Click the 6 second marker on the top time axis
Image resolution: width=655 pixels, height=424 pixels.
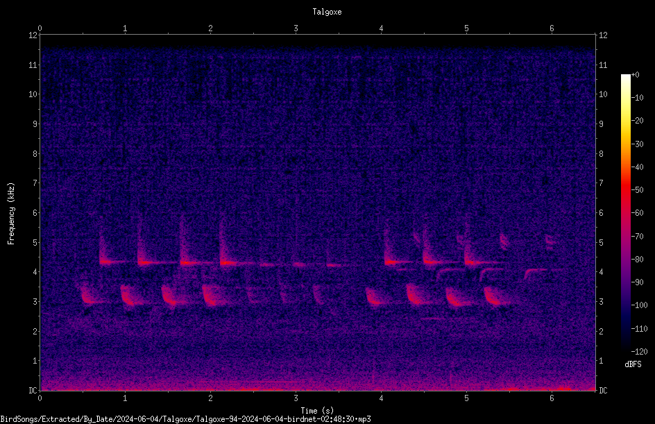pos(552,28)
